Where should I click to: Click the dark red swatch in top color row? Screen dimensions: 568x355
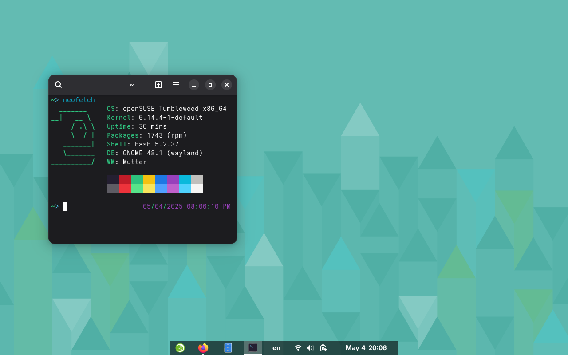pyautogui.click(x=125, y=180)
